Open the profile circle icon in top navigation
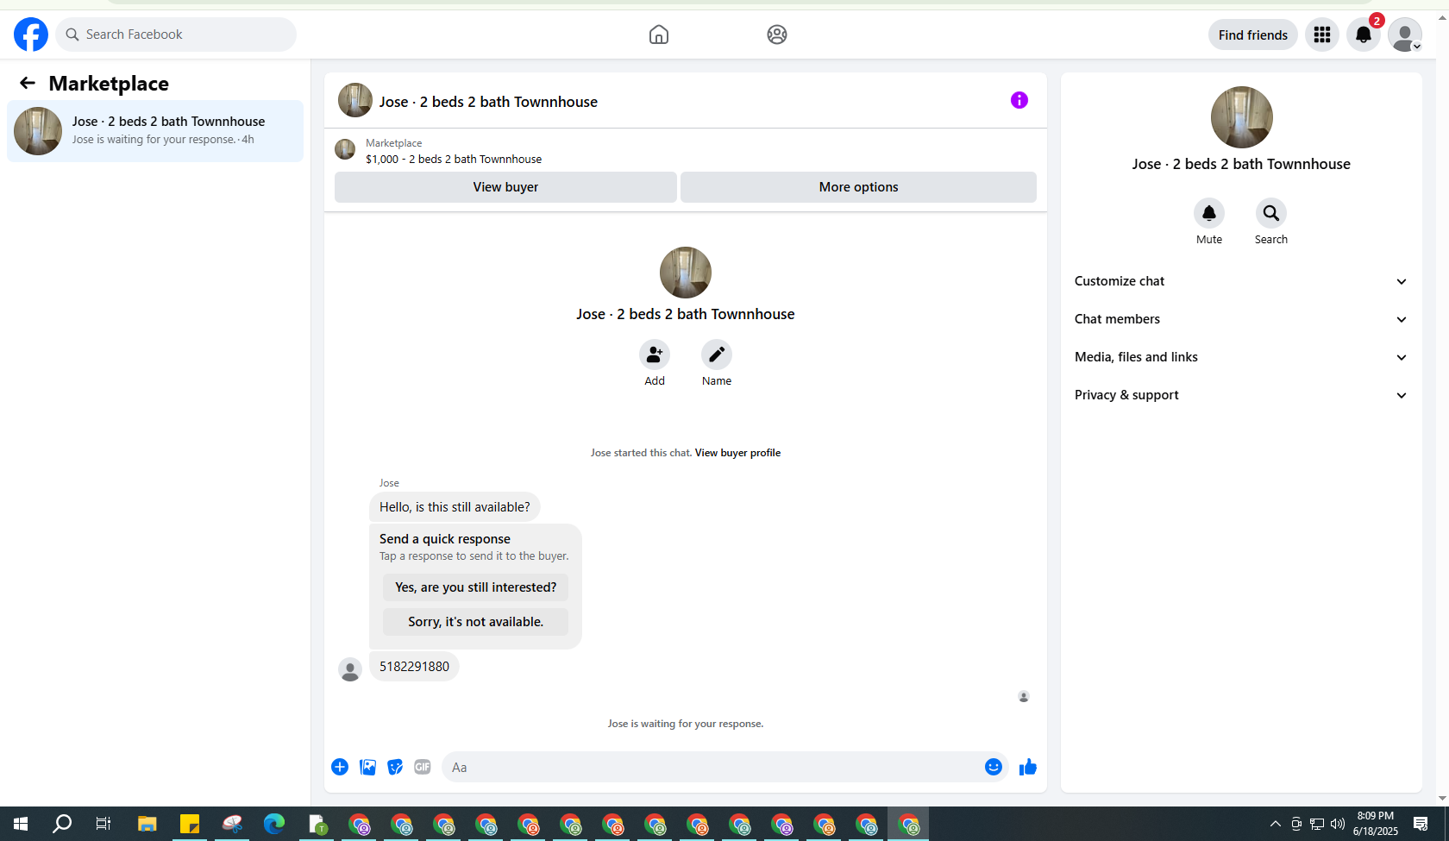Image resolution: width=1449 pixels, height=841 pixels. coord(777,35)
